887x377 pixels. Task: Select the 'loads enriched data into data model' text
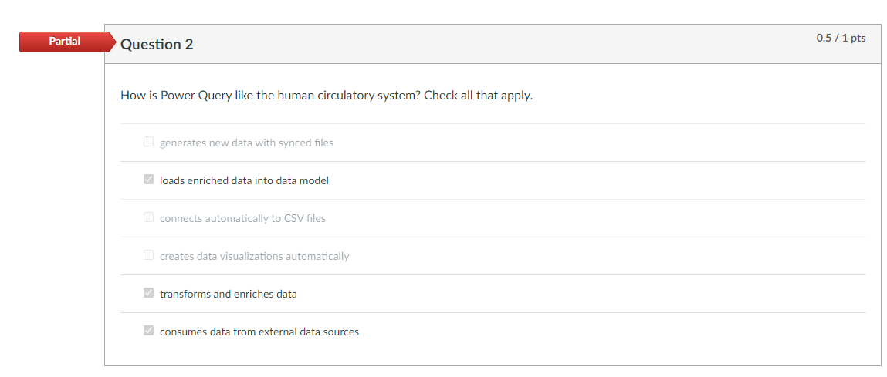(244, 180)
